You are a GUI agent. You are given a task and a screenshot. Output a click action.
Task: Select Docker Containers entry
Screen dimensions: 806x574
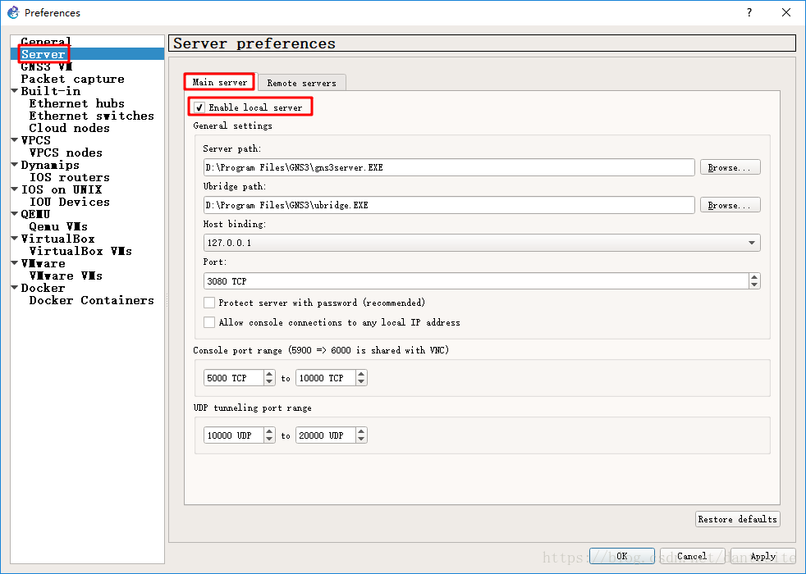pos(91,300)
